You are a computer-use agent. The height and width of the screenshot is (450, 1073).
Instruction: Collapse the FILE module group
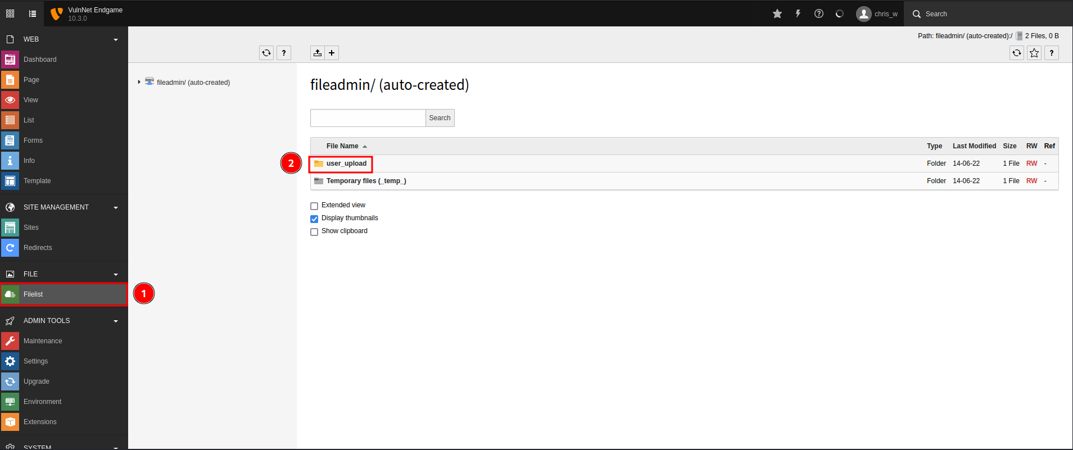coord(116,274)
